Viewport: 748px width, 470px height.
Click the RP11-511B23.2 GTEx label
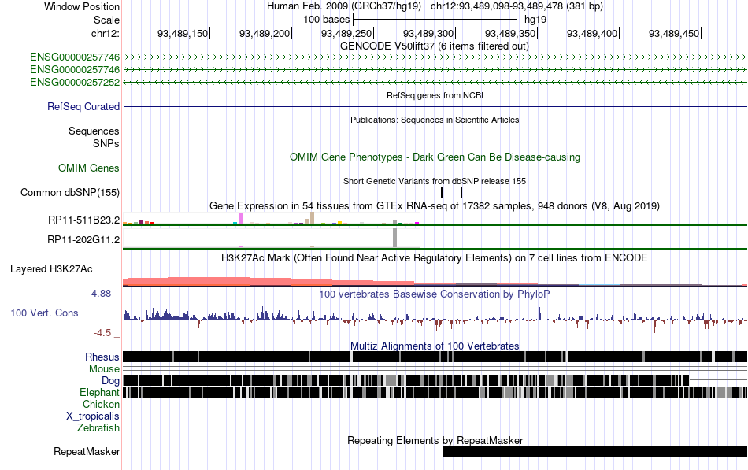coord(84,220)
